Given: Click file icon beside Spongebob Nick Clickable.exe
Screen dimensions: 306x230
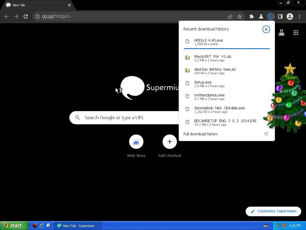Looking at the screenshot, I should click(x=187, y=109).
